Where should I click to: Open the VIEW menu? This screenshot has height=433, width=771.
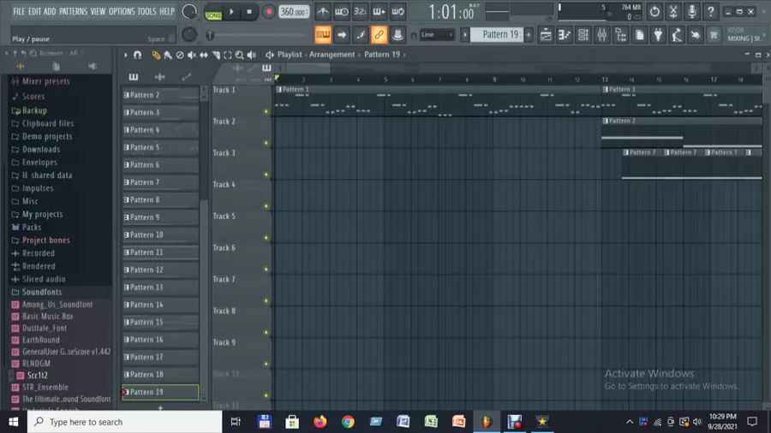click(98, 11)
